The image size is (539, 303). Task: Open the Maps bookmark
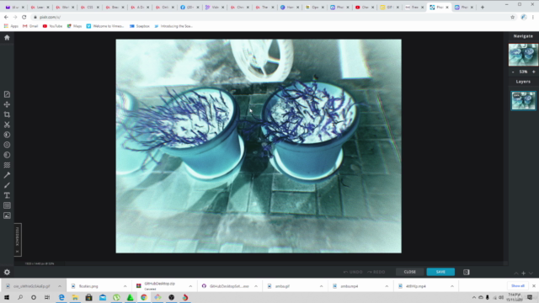74,26
